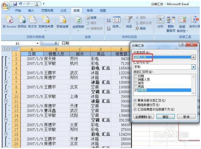
Task: Check 日期 in subtotal items list
Action: [135, 76]
